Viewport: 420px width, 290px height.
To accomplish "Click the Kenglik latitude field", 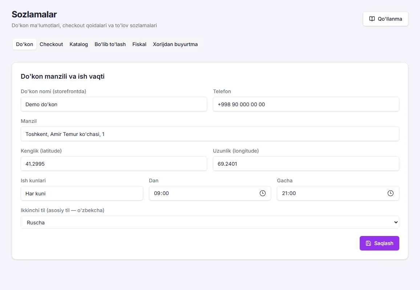I will 114,163.
